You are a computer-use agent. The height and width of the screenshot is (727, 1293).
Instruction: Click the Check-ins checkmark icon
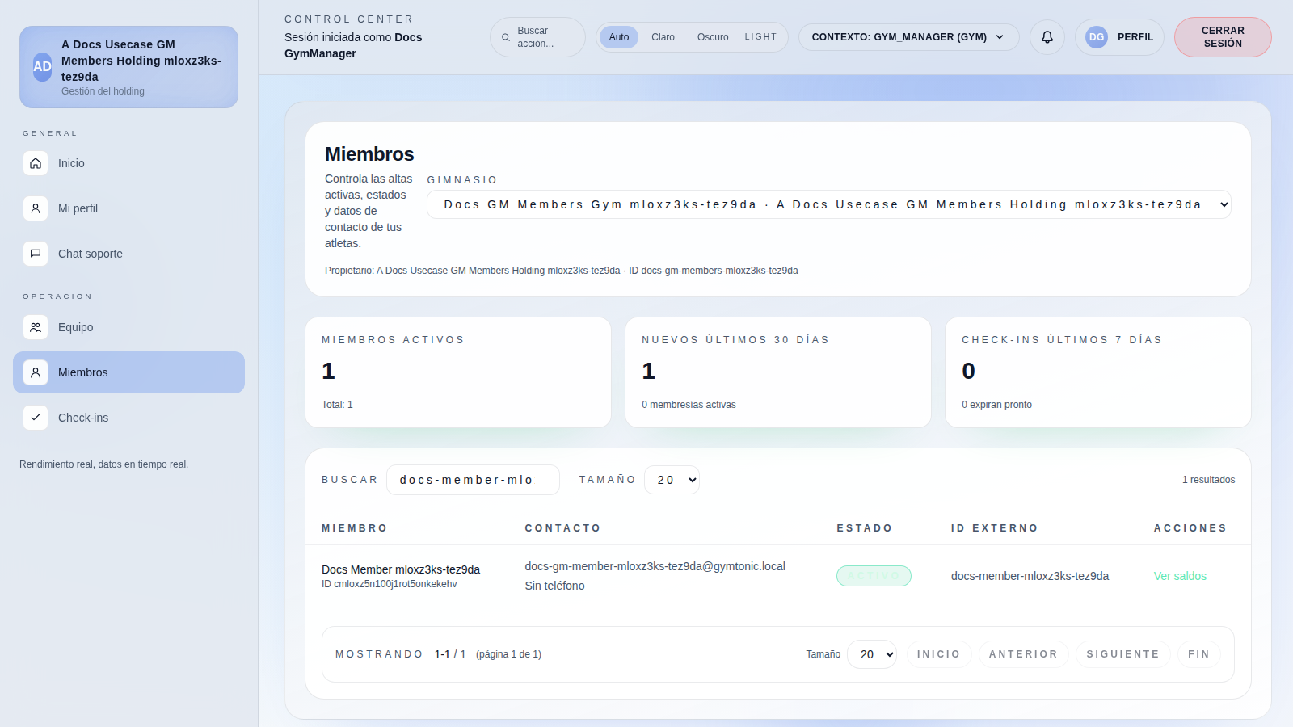pyautogui.click(x=36, y=418)
